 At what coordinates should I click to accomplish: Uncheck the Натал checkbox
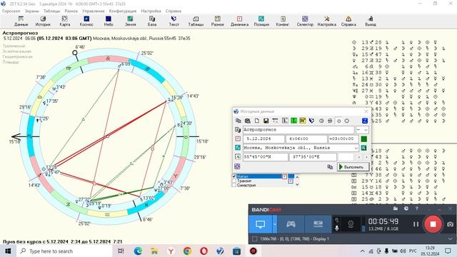[x=234, y=176]
